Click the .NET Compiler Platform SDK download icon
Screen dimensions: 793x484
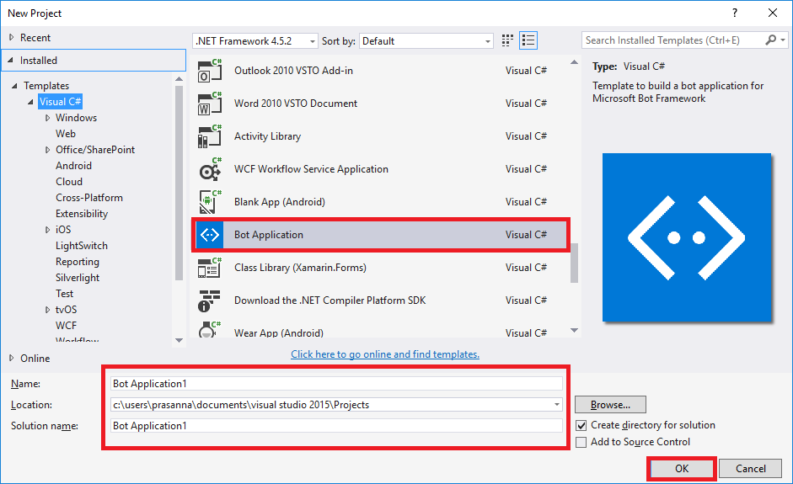[x=209, y=301]
